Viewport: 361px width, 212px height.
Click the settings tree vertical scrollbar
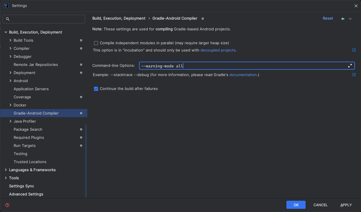point(86,161)
